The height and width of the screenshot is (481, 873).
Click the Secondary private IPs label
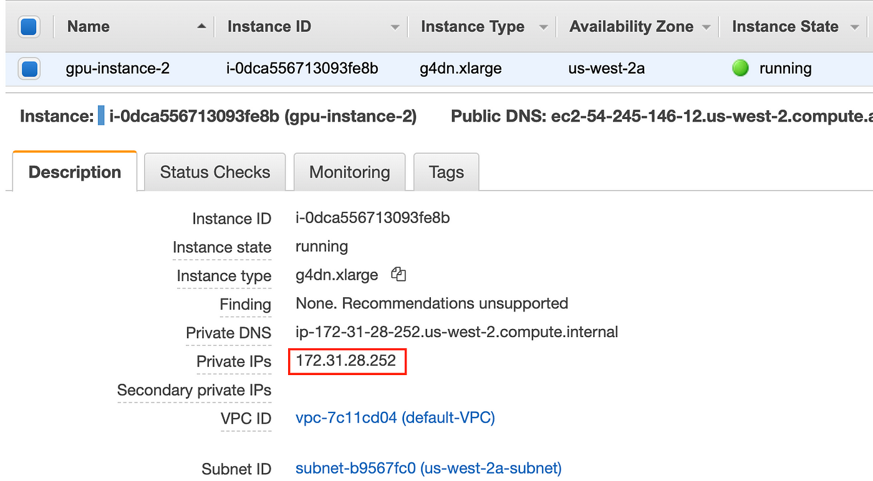point(195,390)
